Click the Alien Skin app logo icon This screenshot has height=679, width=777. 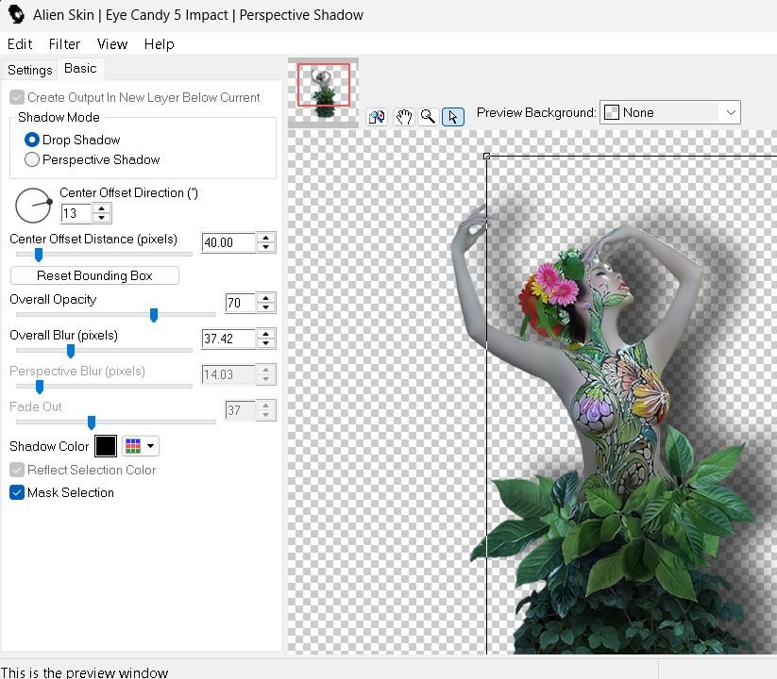[x=16, y=15]
